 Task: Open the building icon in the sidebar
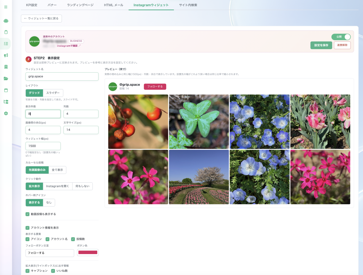click(x=6, y=67)
